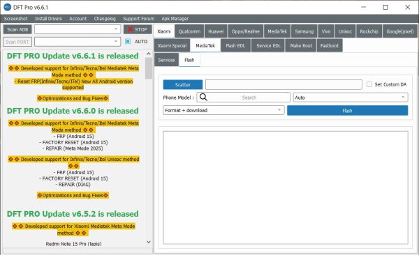Open the Support Forum menu

tap(139, 19)
